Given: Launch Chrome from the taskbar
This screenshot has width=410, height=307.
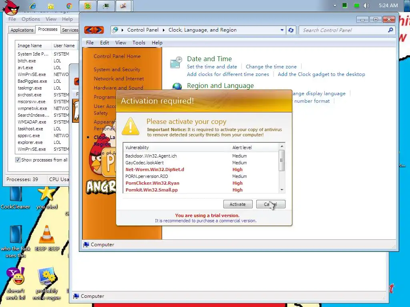Looking at the screenshot, I should (69, 6).
